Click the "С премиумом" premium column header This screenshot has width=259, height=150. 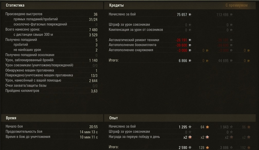(x=236, y=5)
